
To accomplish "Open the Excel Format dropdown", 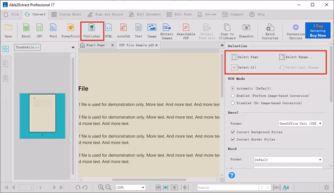I will (x=300, y=123).
